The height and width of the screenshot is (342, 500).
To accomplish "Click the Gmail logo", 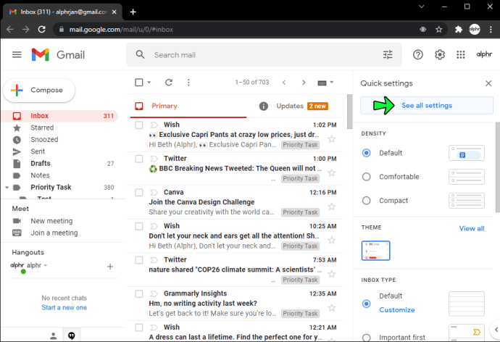I will 58,55.
